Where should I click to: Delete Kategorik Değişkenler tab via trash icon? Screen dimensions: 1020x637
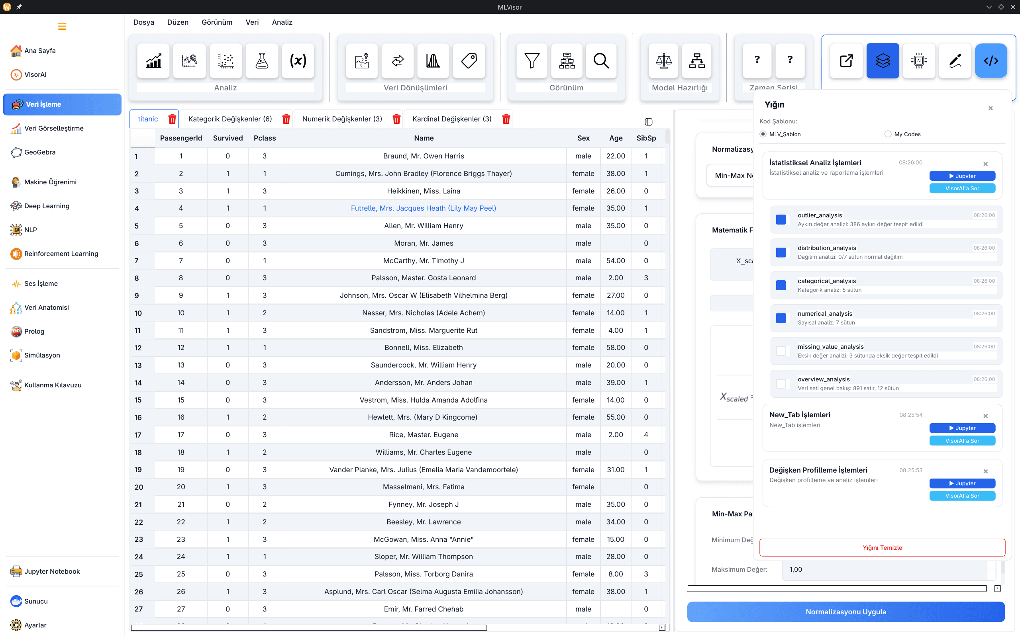click(x=286, y=119)
